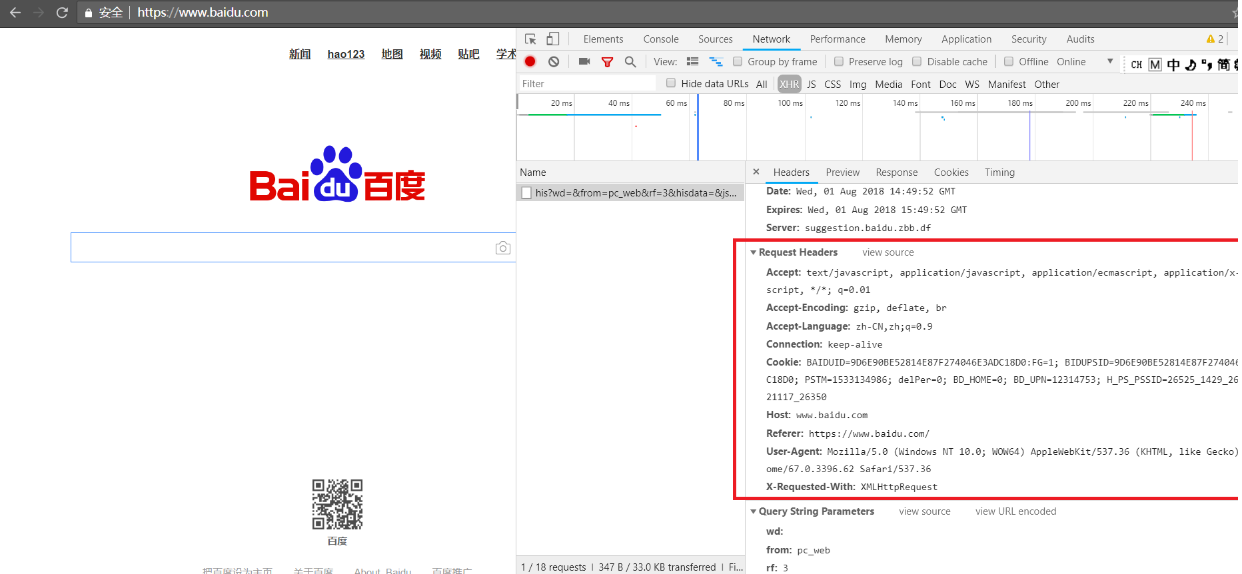
Task: Filter requests by JS type
Action: [812, 84]
